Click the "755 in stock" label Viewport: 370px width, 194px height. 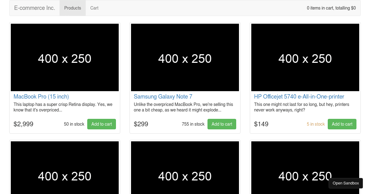(x=193, y=124)
